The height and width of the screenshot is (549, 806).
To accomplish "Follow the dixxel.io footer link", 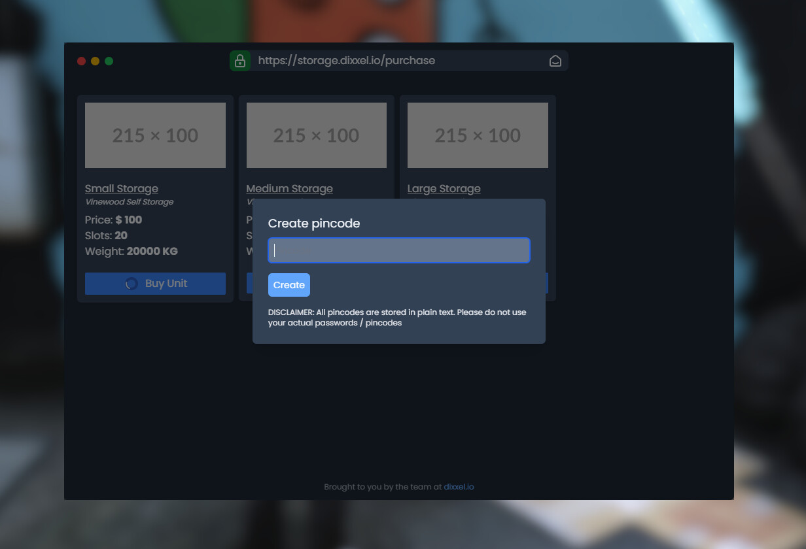I will (459, 487).
